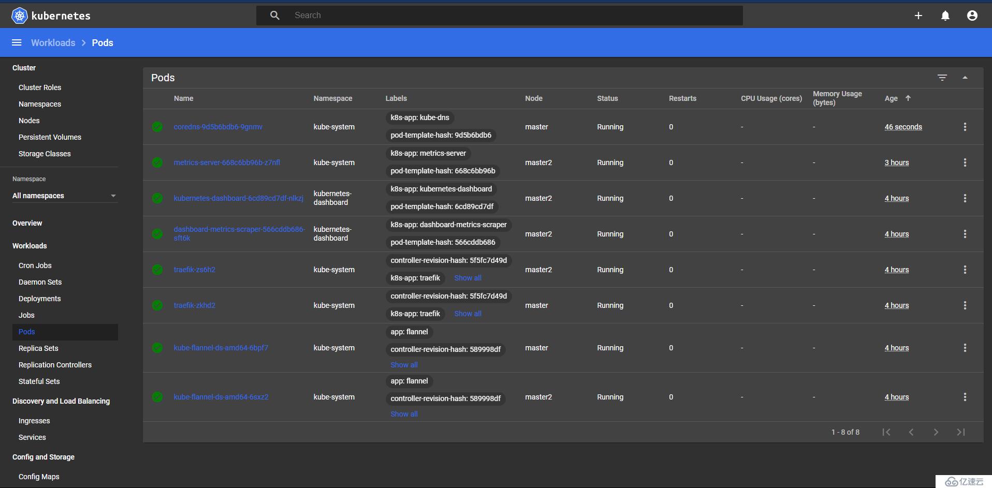Click into the Search field

pos(500,16)
